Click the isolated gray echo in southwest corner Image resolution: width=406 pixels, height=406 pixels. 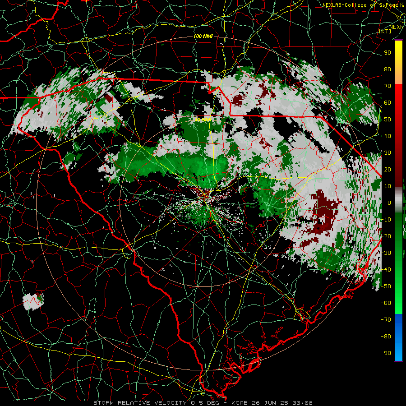[33, 302]
